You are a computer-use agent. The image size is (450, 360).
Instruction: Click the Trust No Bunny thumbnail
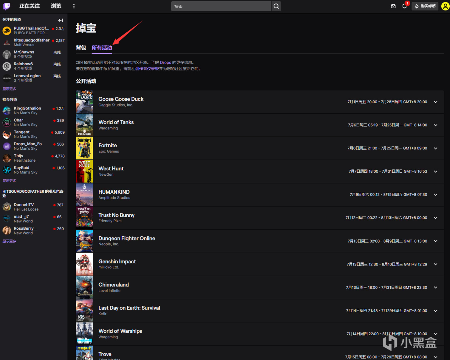pyautogui.click(x=84, y=218)
